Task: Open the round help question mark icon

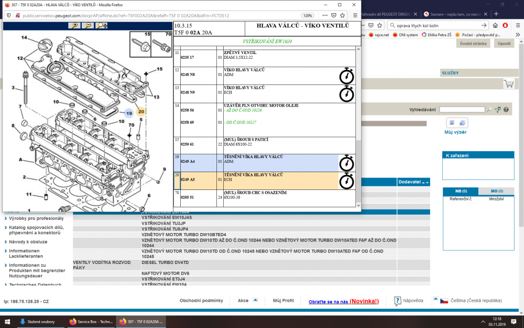Action: (506, 110)
